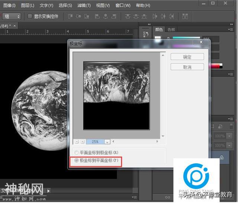The image size is (238, 203).
Task: Collapse the left panel dock arrows
Action: (x=149, y=24)
